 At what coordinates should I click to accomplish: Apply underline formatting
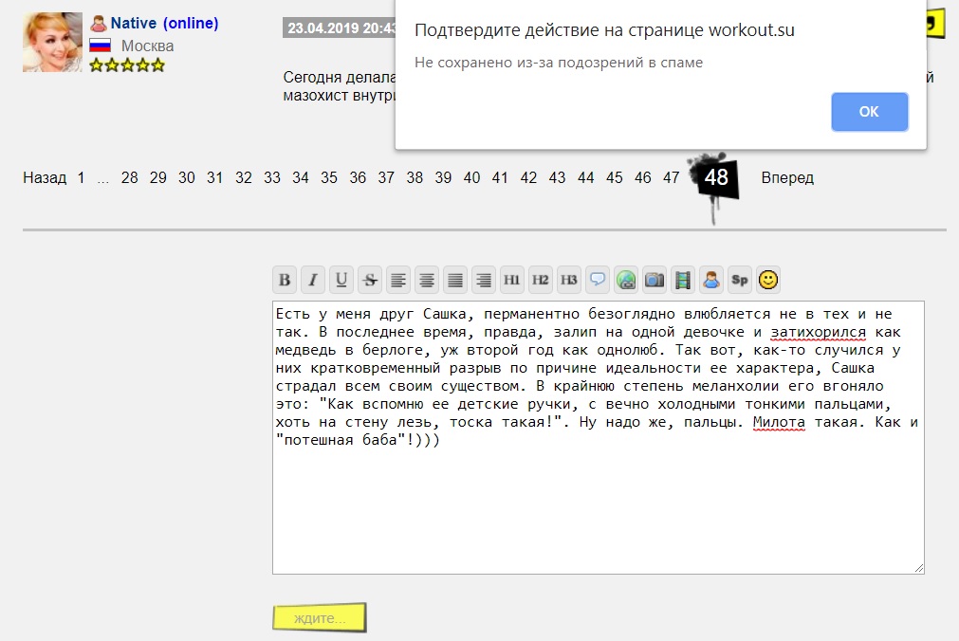tap(341, 280)
